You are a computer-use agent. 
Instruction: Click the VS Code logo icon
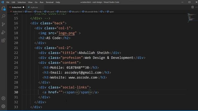coord(2,2)
